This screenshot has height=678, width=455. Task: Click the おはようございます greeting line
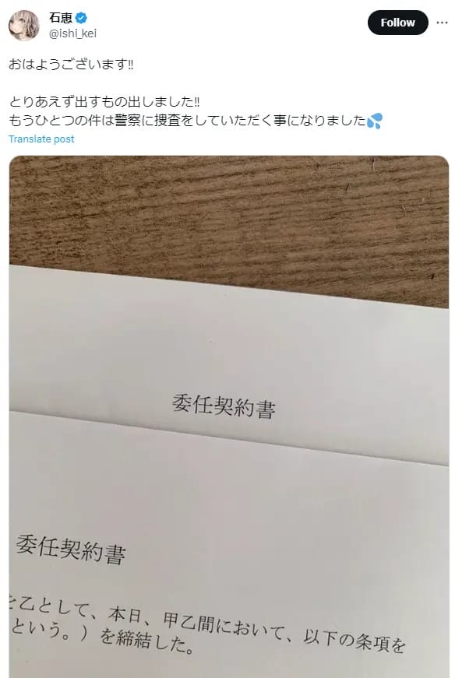coord(71,65)
